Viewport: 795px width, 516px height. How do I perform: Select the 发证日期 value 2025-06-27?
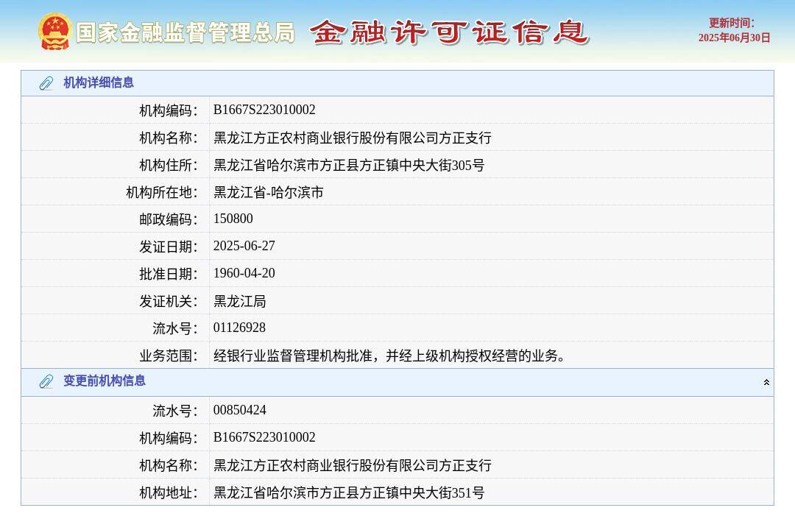244,247
